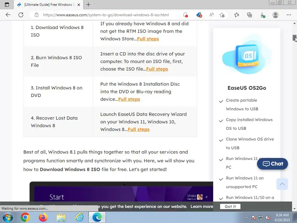Click '2. Burn Windows 8 ISO File' cell
Viewport: 297px width, 223px height.
coord(58,61)
